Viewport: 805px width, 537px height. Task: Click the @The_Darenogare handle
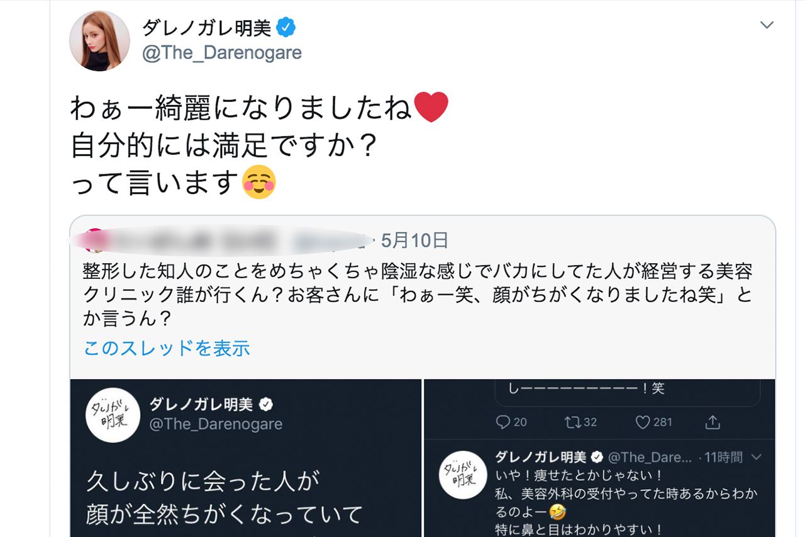[x=221, y=54]
